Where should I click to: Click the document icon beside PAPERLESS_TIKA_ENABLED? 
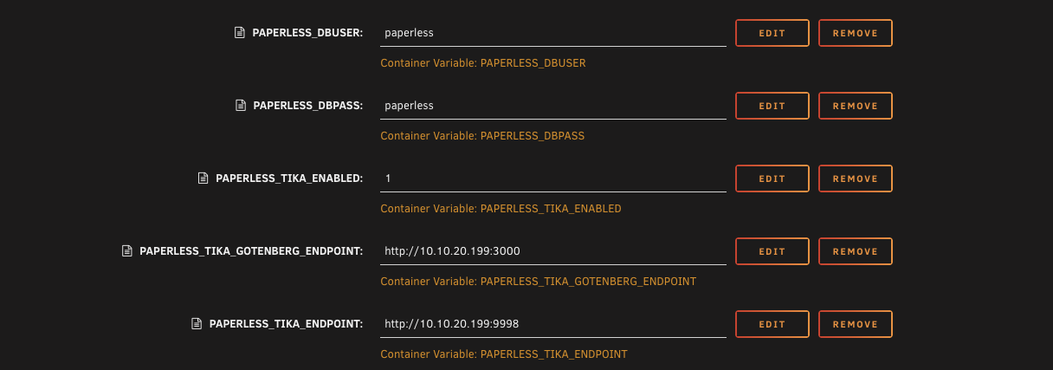coord(203,179)
